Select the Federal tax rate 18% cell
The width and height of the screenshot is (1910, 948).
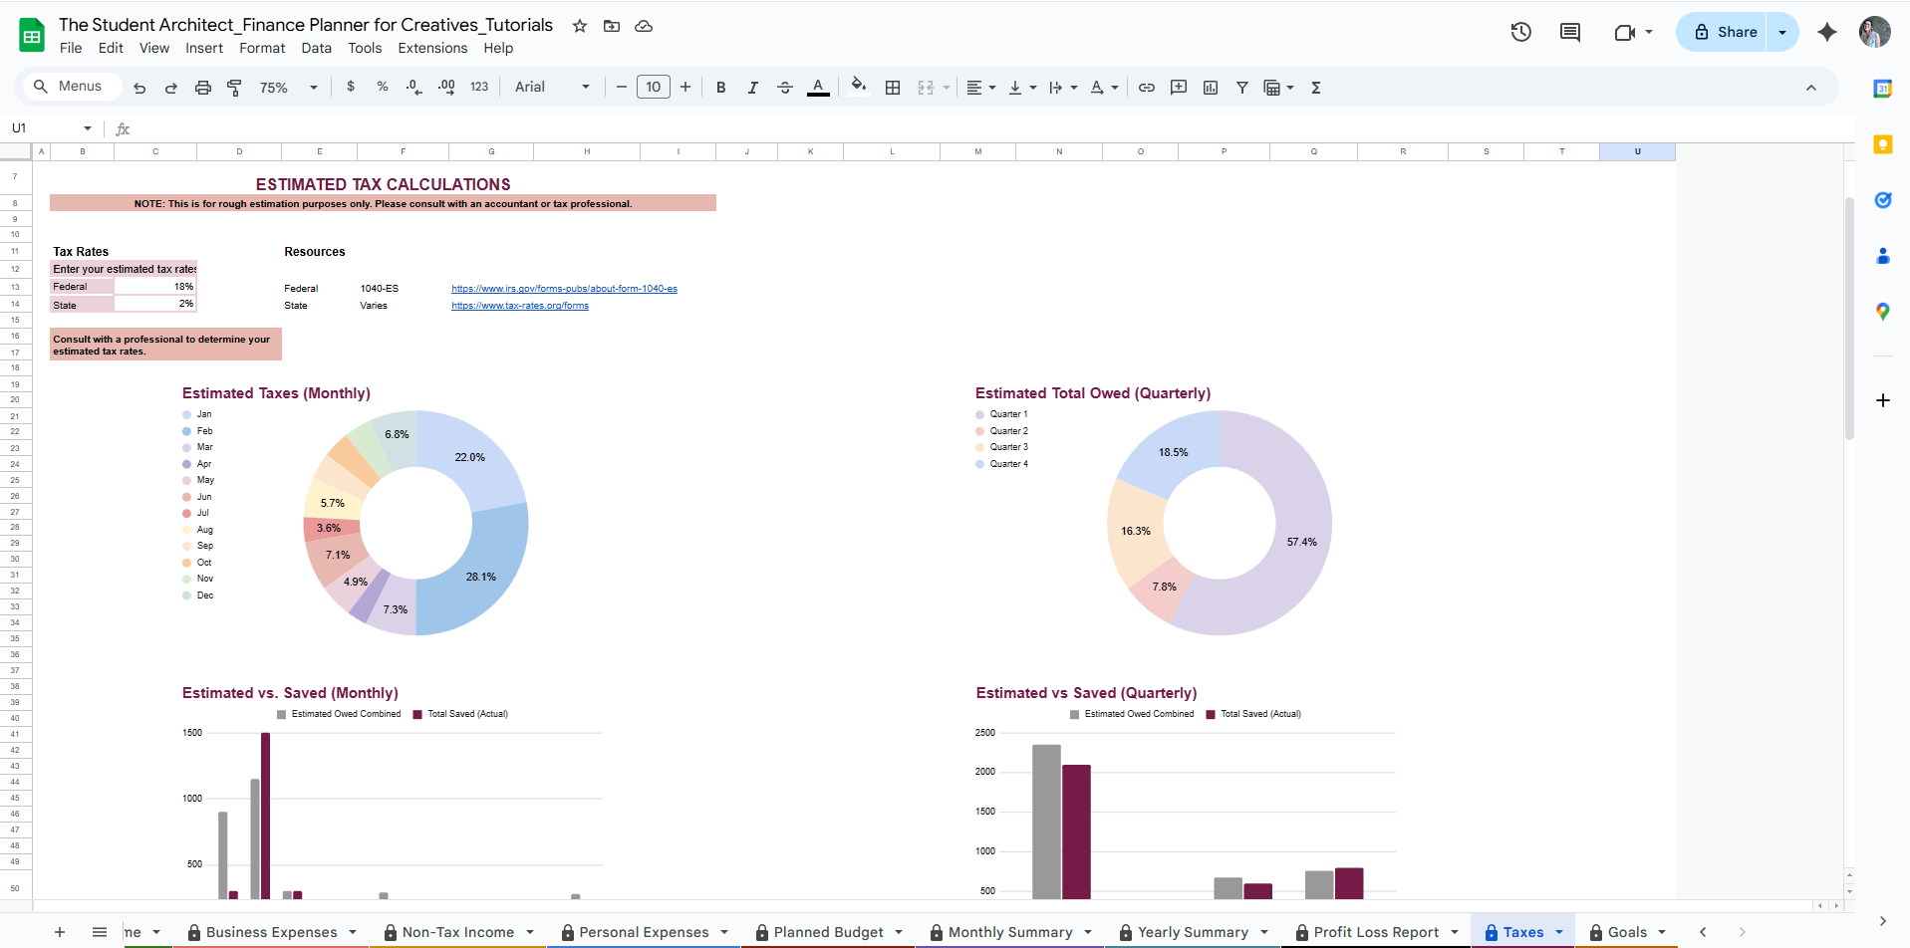155,287
